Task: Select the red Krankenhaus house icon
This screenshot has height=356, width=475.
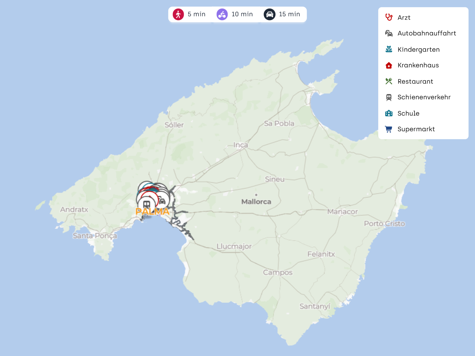Action: 389,65
